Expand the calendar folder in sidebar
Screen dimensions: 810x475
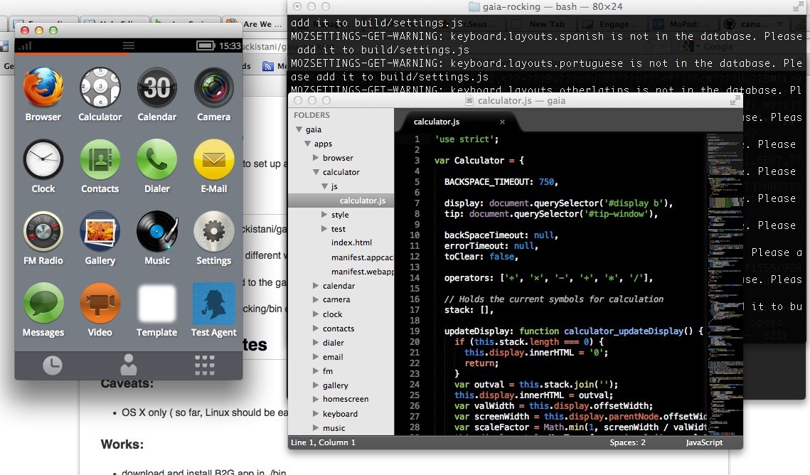coord(316,286)
